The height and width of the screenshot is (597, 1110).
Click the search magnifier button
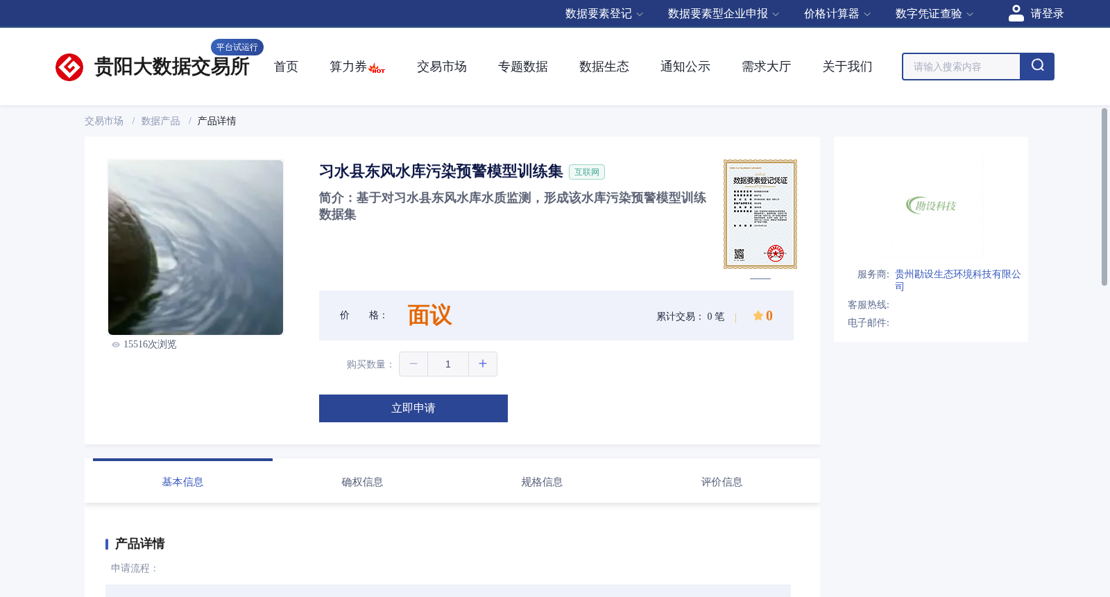[1037, 67]
